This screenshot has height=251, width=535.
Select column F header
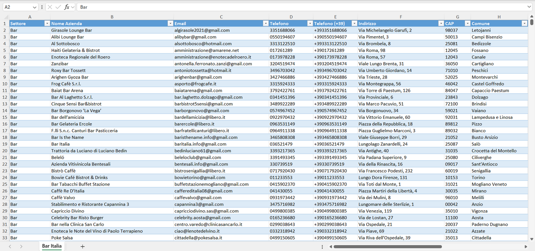tap(401, 17)
